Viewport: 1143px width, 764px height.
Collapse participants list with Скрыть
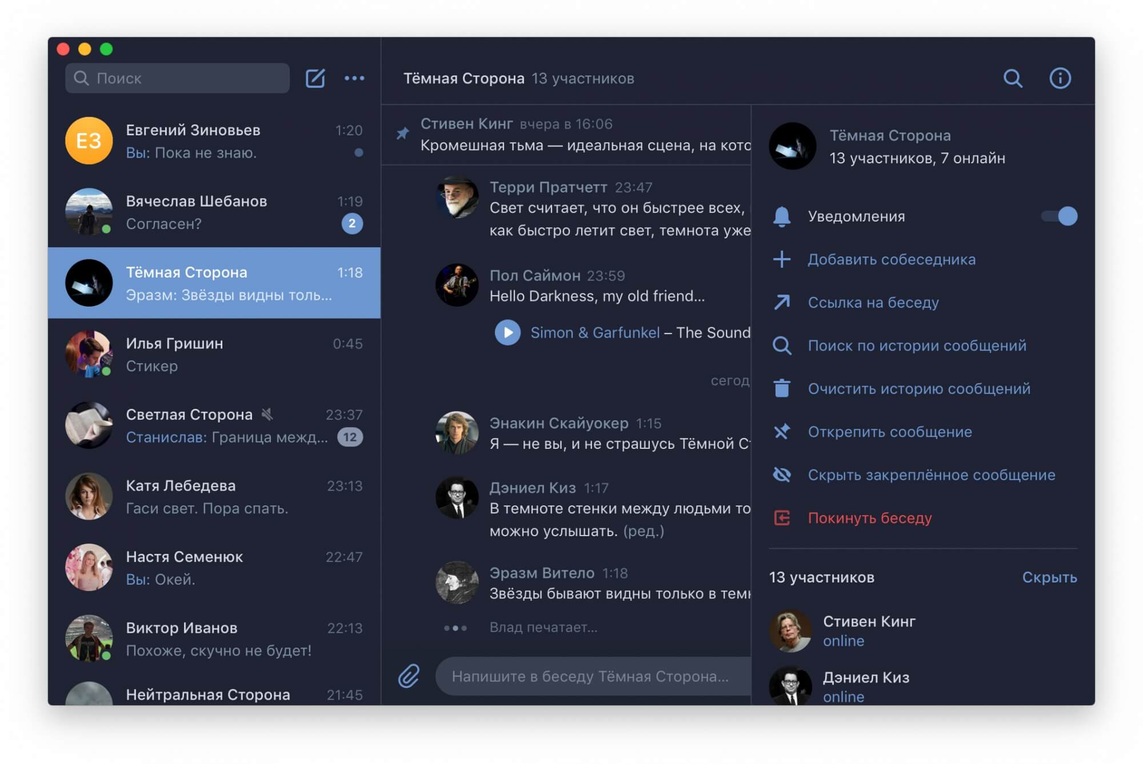click(1049, 578)
